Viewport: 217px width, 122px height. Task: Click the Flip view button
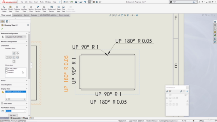[13, 115]
